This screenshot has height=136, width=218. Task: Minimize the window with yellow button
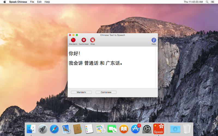pos(73,35)
